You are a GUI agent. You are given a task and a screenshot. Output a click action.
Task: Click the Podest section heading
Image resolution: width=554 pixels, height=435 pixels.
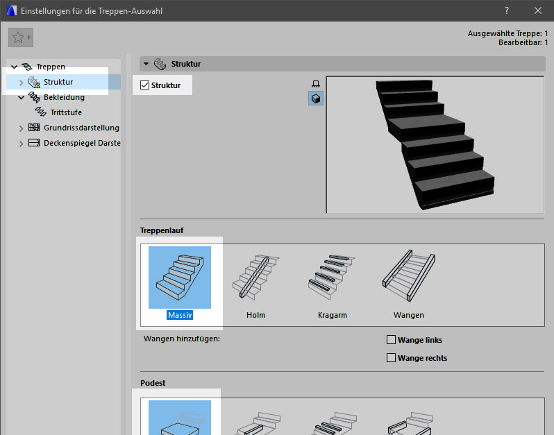pyautogui.click(x=153, y=383)
